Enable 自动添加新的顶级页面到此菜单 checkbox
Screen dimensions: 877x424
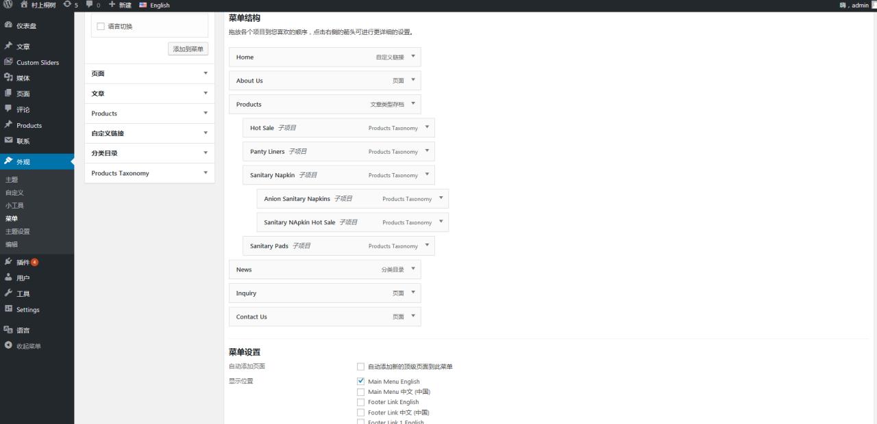click(361, 367)
